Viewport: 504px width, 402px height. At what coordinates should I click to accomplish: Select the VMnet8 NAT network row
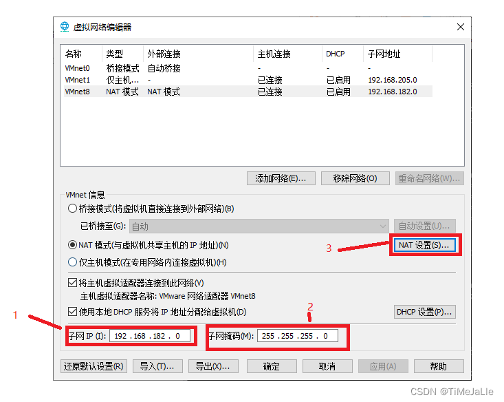77,92
